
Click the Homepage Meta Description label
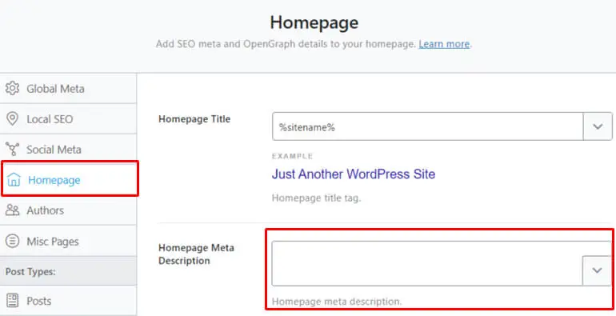pos(196,254)
